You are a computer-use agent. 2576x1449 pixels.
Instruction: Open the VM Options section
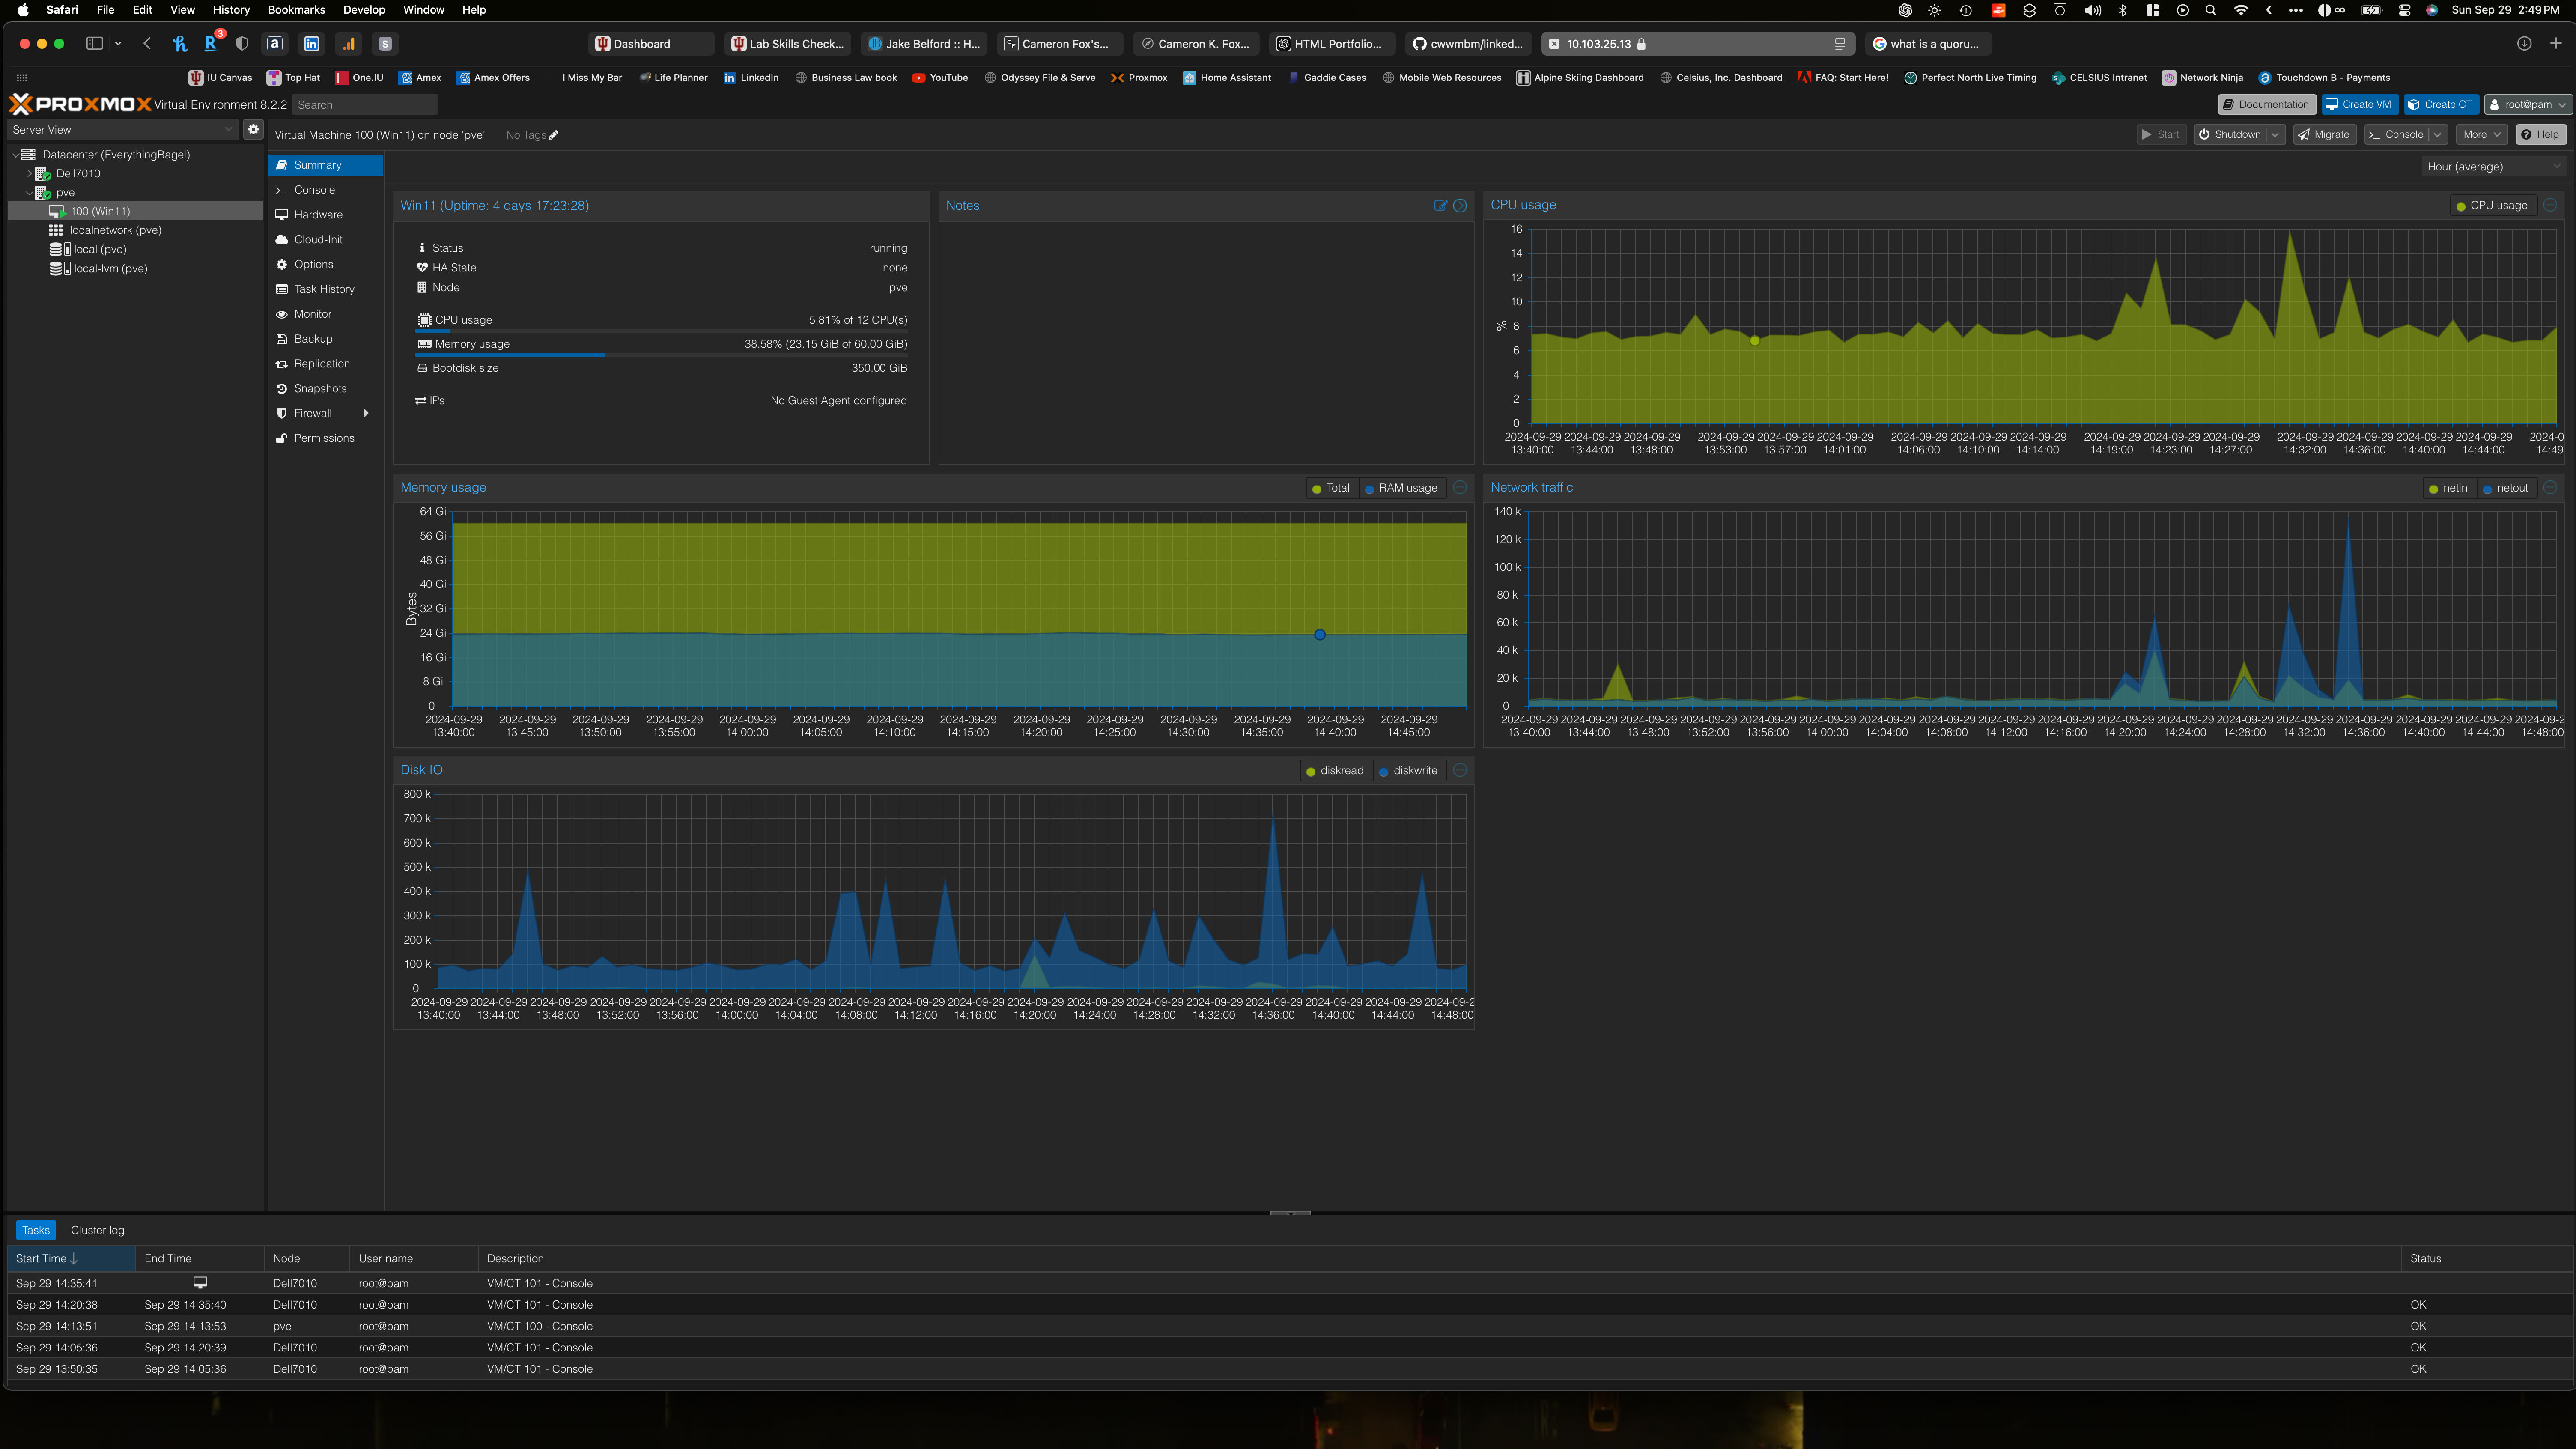click(313, 264)
